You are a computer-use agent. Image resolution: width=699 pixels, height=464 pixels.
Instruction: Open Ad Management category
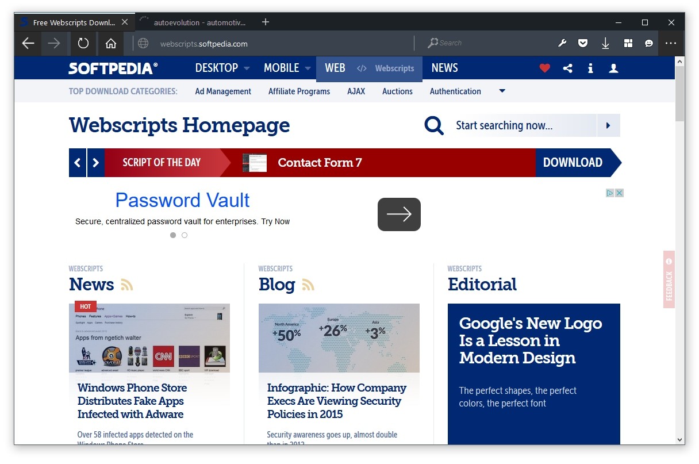(223, 91)
